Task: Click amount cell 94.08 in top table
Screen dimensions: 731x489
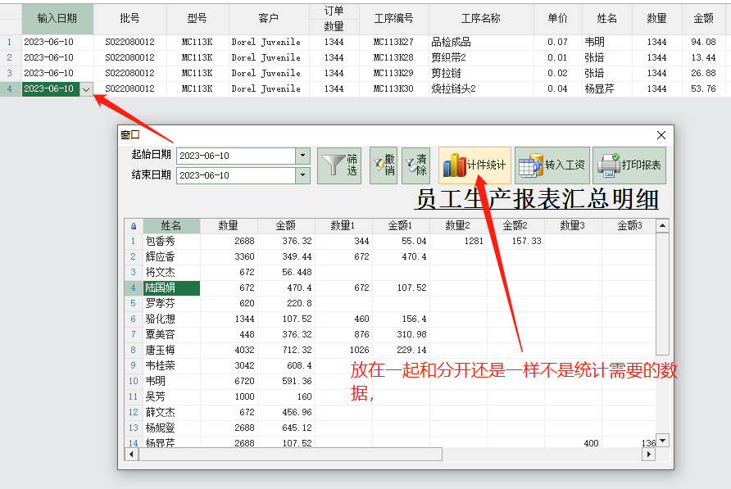Action: pyautogui.click(x=703, y=43)
